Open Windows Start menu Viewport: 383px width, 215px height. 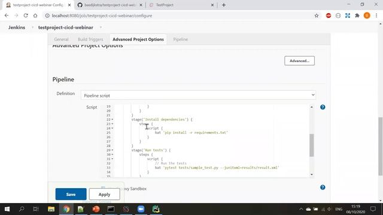[7, 209]
